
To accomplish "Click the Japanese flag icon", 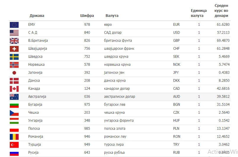I will point(14,73).
